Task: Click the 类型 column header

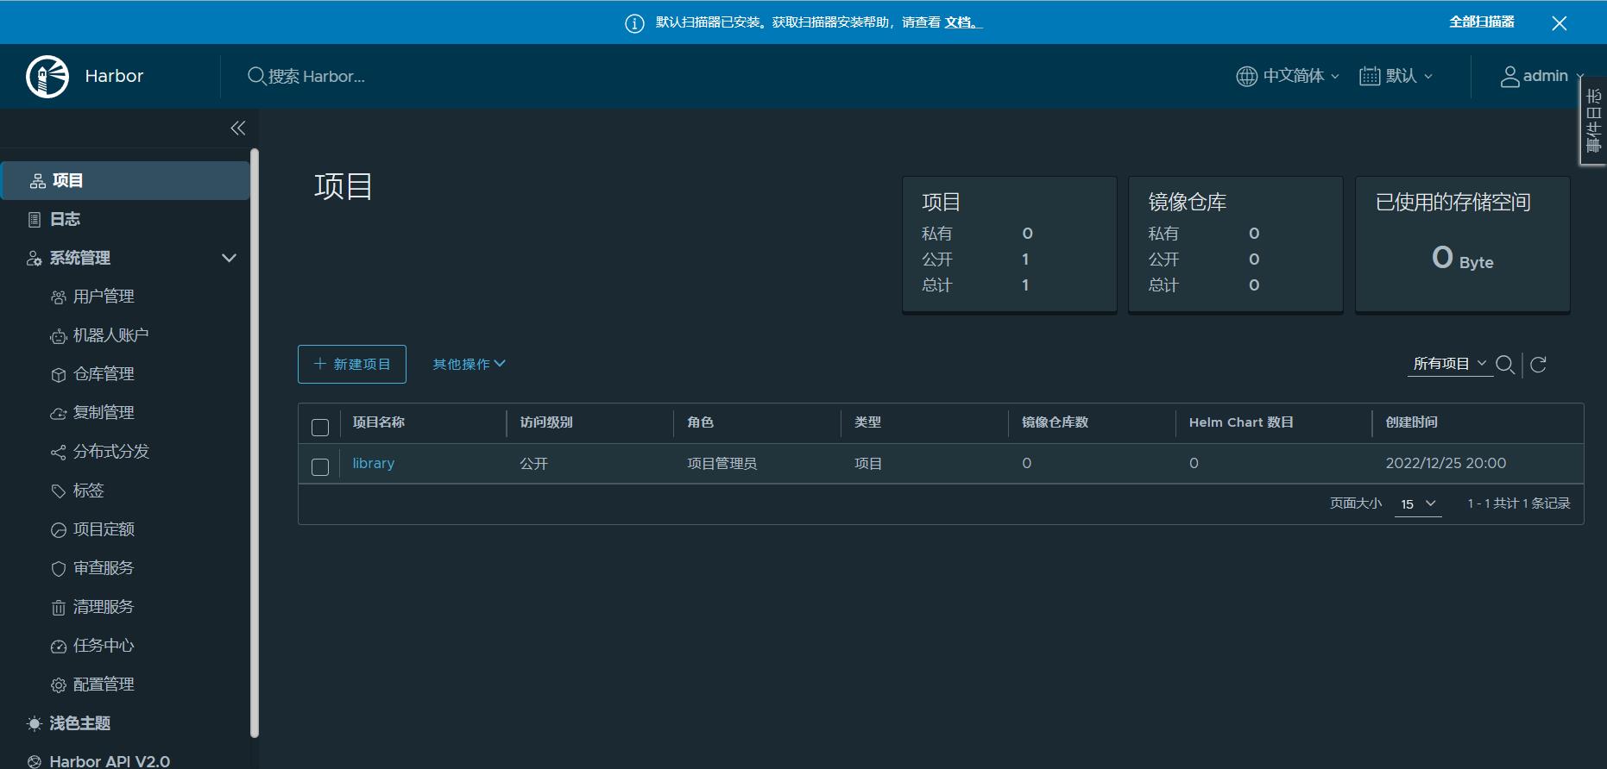Action: 867,422
